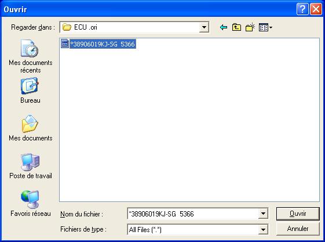Click the ECU .ori folder field
The width and height of the screenshot is (325, 242).
pos(130,27)
